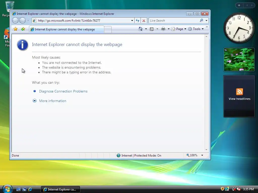
Task: Click the 3:35 PM taskbar clock
Action: [248, 189]
